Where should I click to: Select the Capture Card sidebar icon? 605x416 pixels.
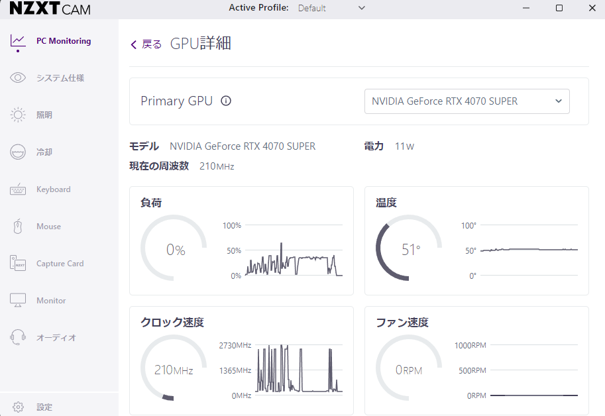tap(18, 263)
